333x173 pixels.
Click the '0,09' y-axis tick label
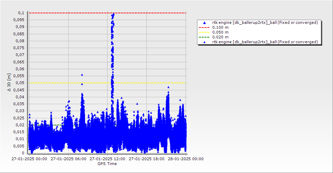20,27
